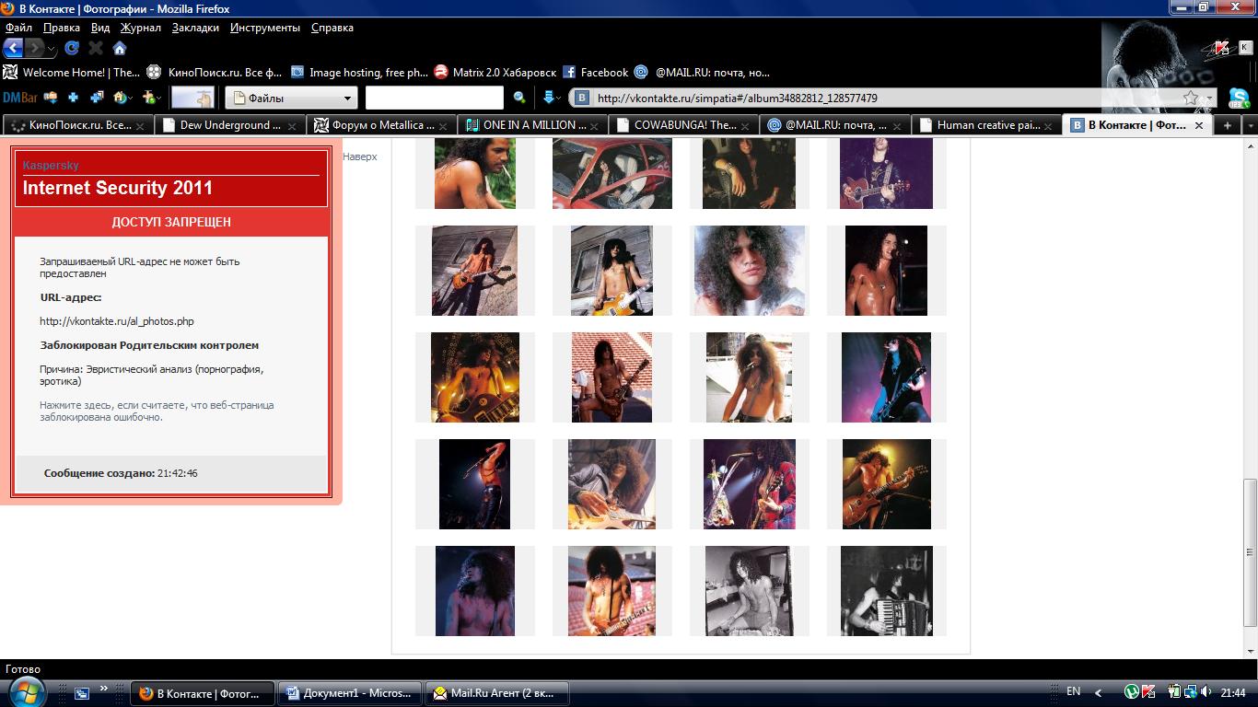Image resolution: width=1258 pixels, height=707 pixels.
Task: Click the Skype icon next to address bar
Action: tap(1239, 98)
